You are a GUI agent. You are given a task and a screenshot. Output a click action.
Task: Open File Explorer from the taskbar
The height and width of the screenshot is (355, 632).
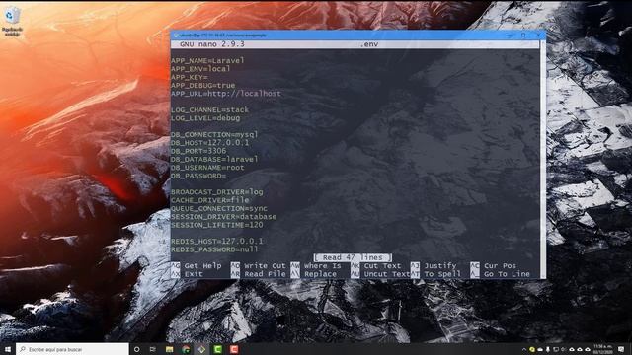[x=169, y=349]
